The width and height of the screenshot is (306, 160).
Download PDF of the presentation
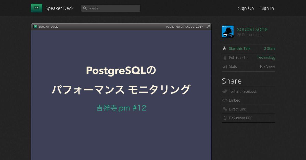[x=241, y=118]
